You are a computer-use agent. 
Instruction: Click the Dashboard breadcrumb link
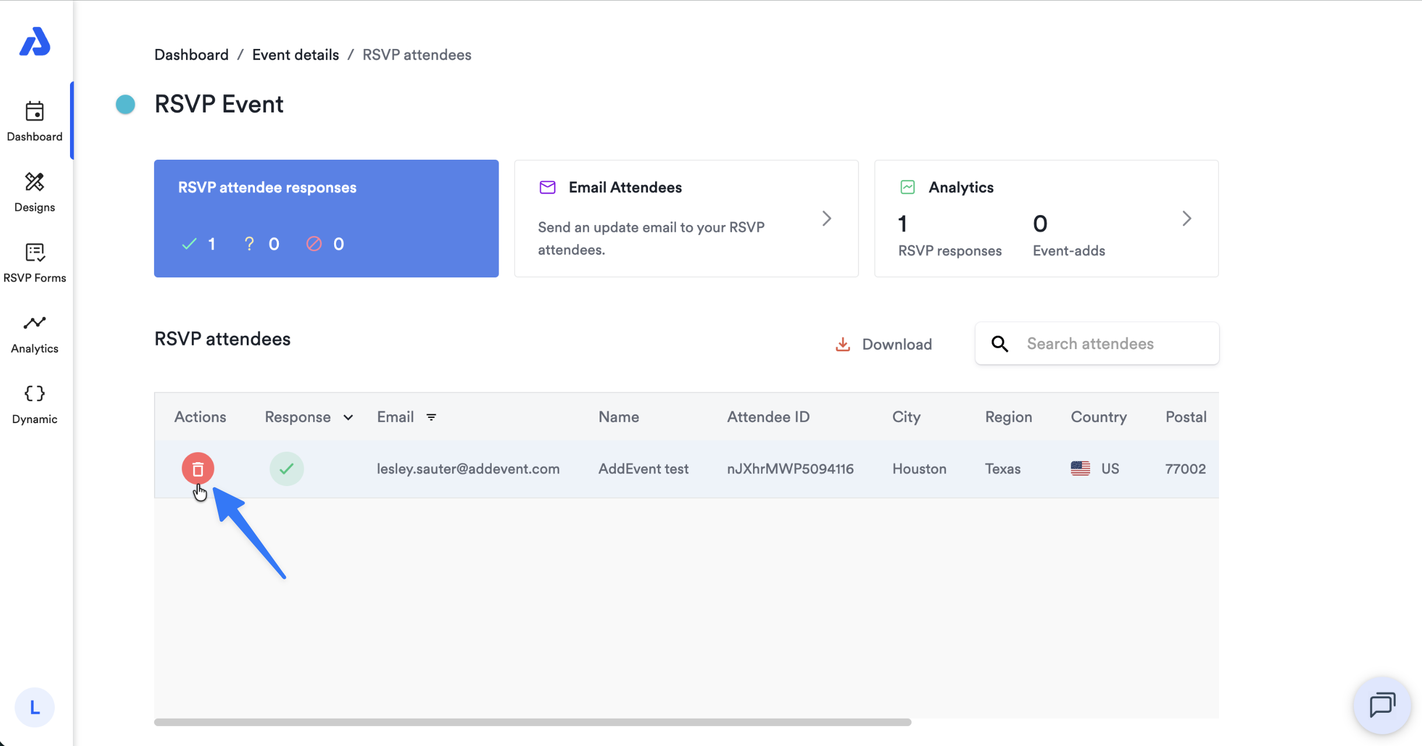tap(191, 55)
